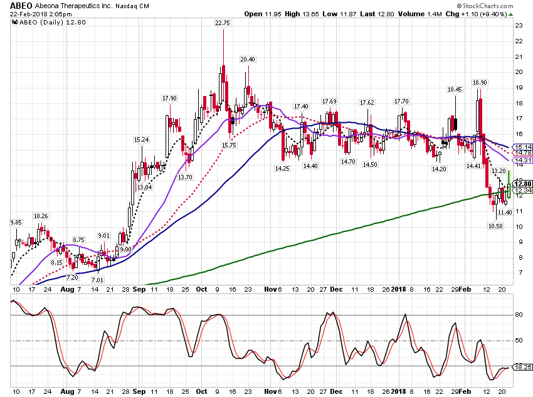This screenshot has width=533, height=397.
Task: Click the 22.75 peak price label
Action: pyautogui.click(x=223, y=23)
